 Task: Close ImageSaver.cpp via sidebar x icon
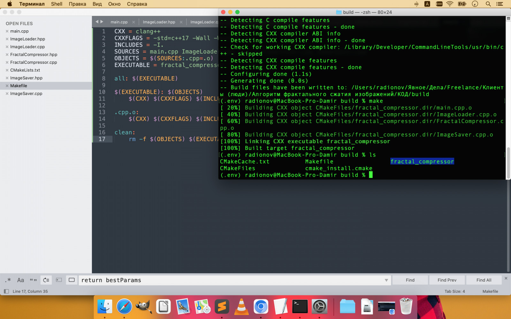(x=7, y=93)
